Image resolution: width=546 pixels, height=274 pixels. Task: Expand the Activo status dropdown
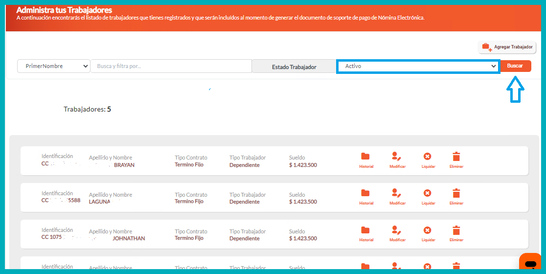[x=418, y=66]
